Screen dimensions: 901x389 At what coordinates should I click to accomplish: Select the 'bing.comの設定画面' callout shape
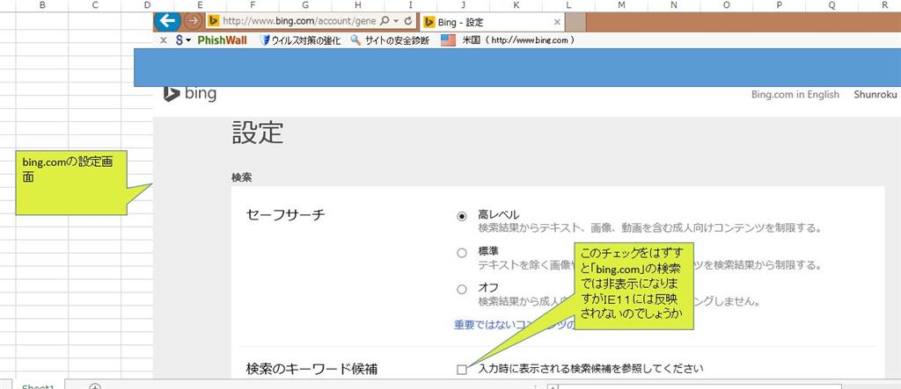(x=70, y=183)
